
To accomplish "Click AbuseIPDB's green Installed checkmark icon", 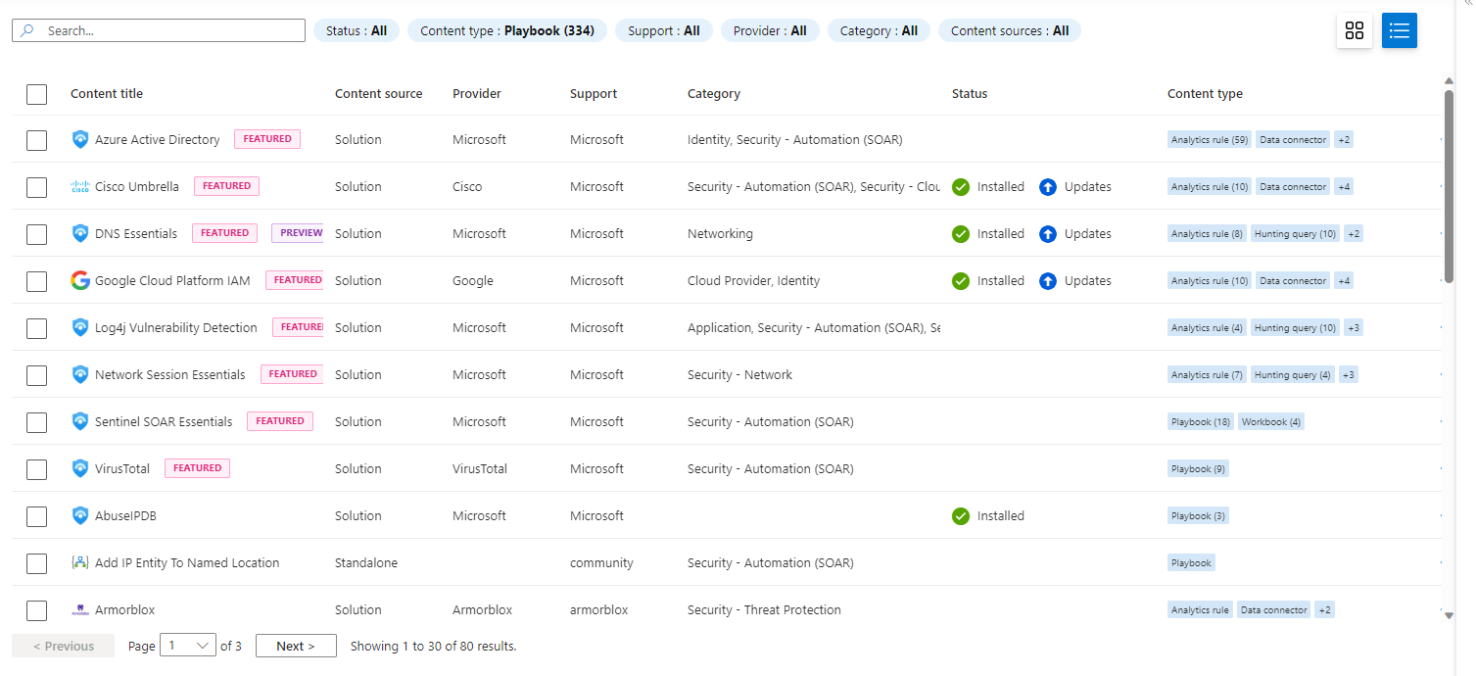I will click(961, 515).
